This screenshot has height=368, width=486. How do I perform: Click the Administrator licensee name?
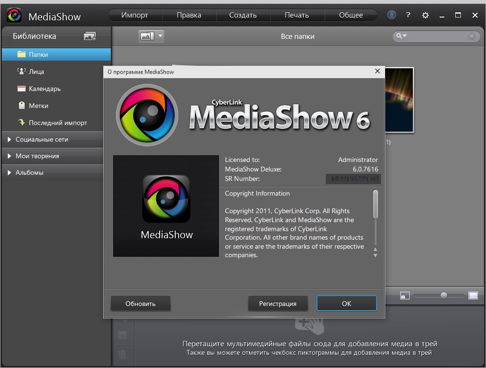358,160
